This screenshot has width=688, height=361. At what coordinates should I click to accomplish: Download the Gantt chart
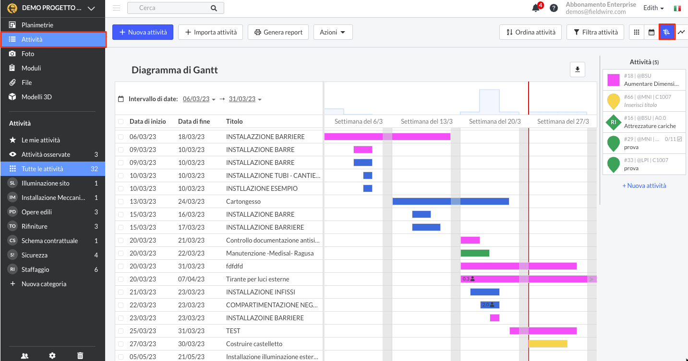577,70
